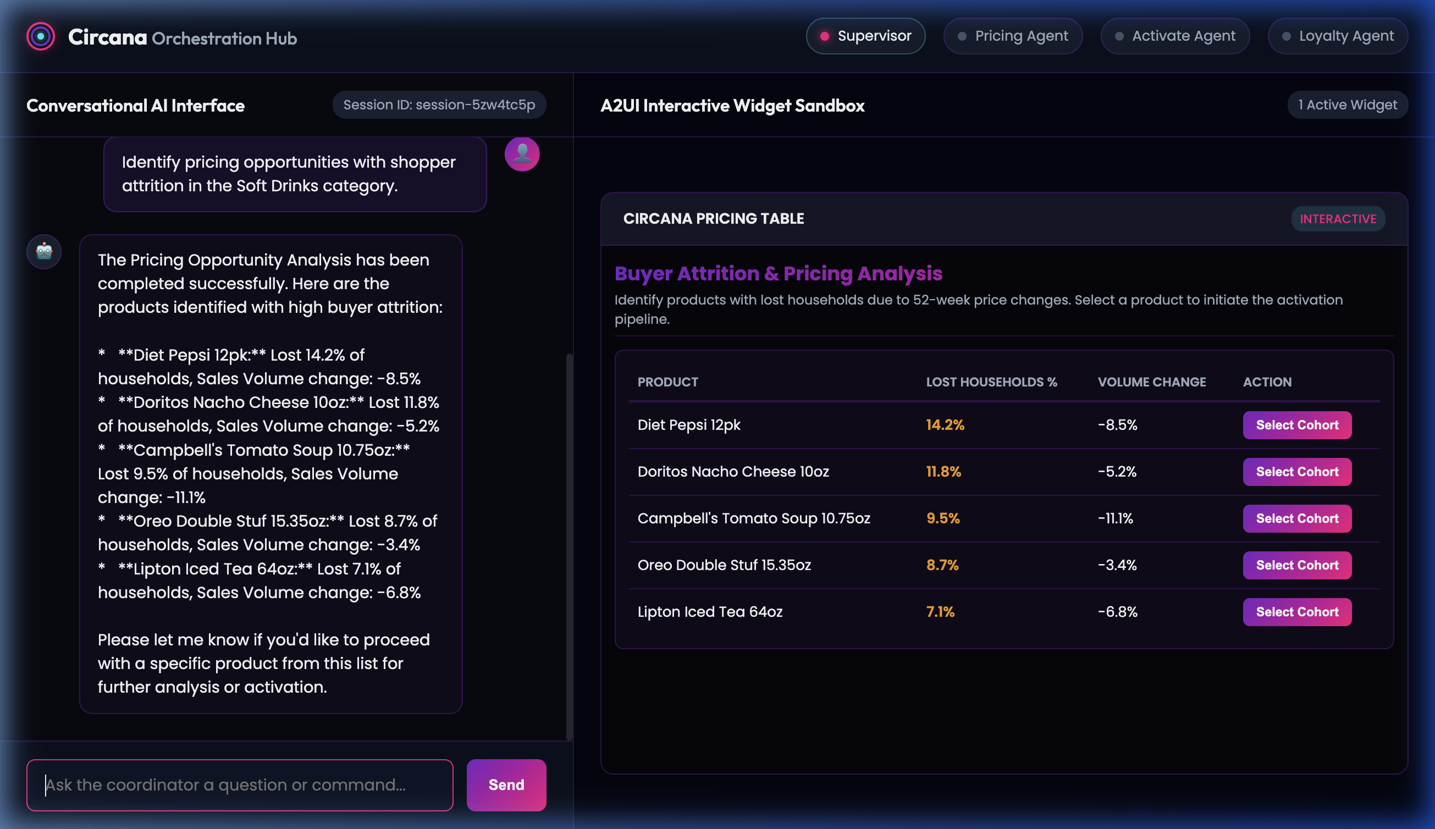Switch to Loyalty Agent tab

click(x=1338, y=36)
